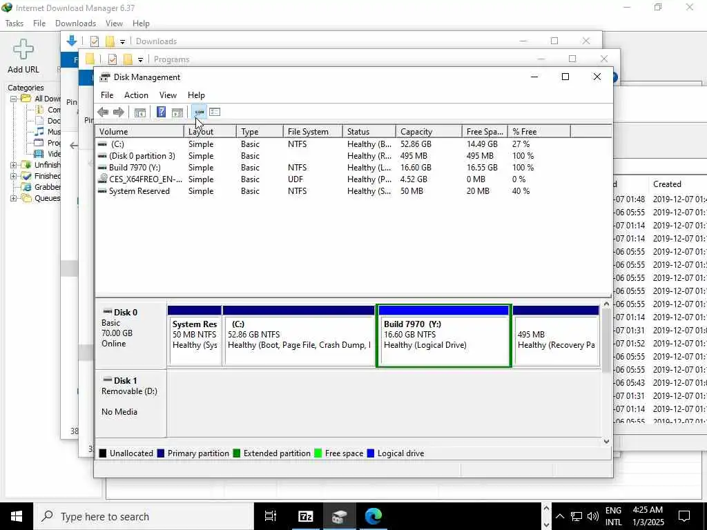This screenshot has height=530, width=707.
Task: Click the blue down-arrow icon in Downloads window
Action: [x=72, y=41]
